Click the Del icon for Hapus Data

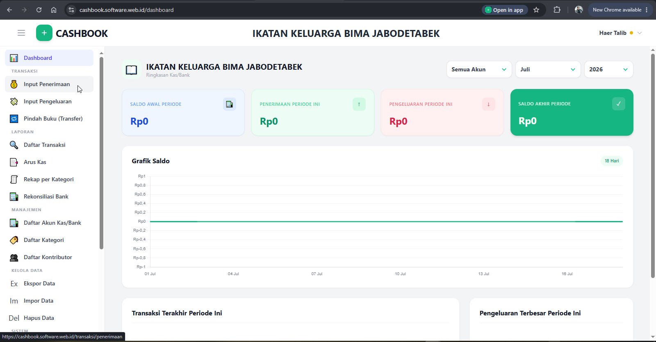tap(14, 318)
